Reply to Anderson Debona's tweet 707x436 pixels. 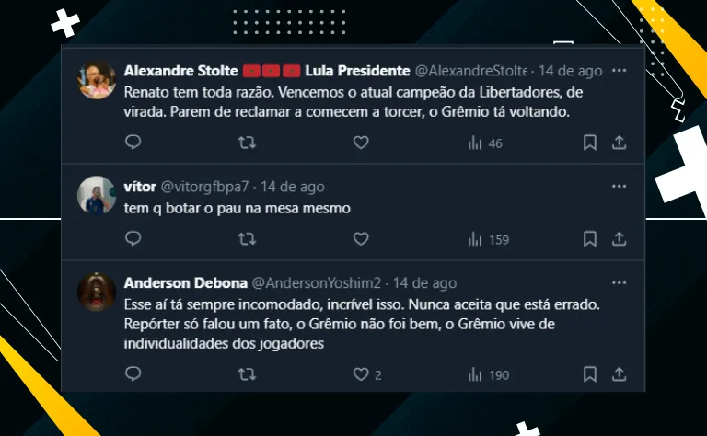click(133, 374)
